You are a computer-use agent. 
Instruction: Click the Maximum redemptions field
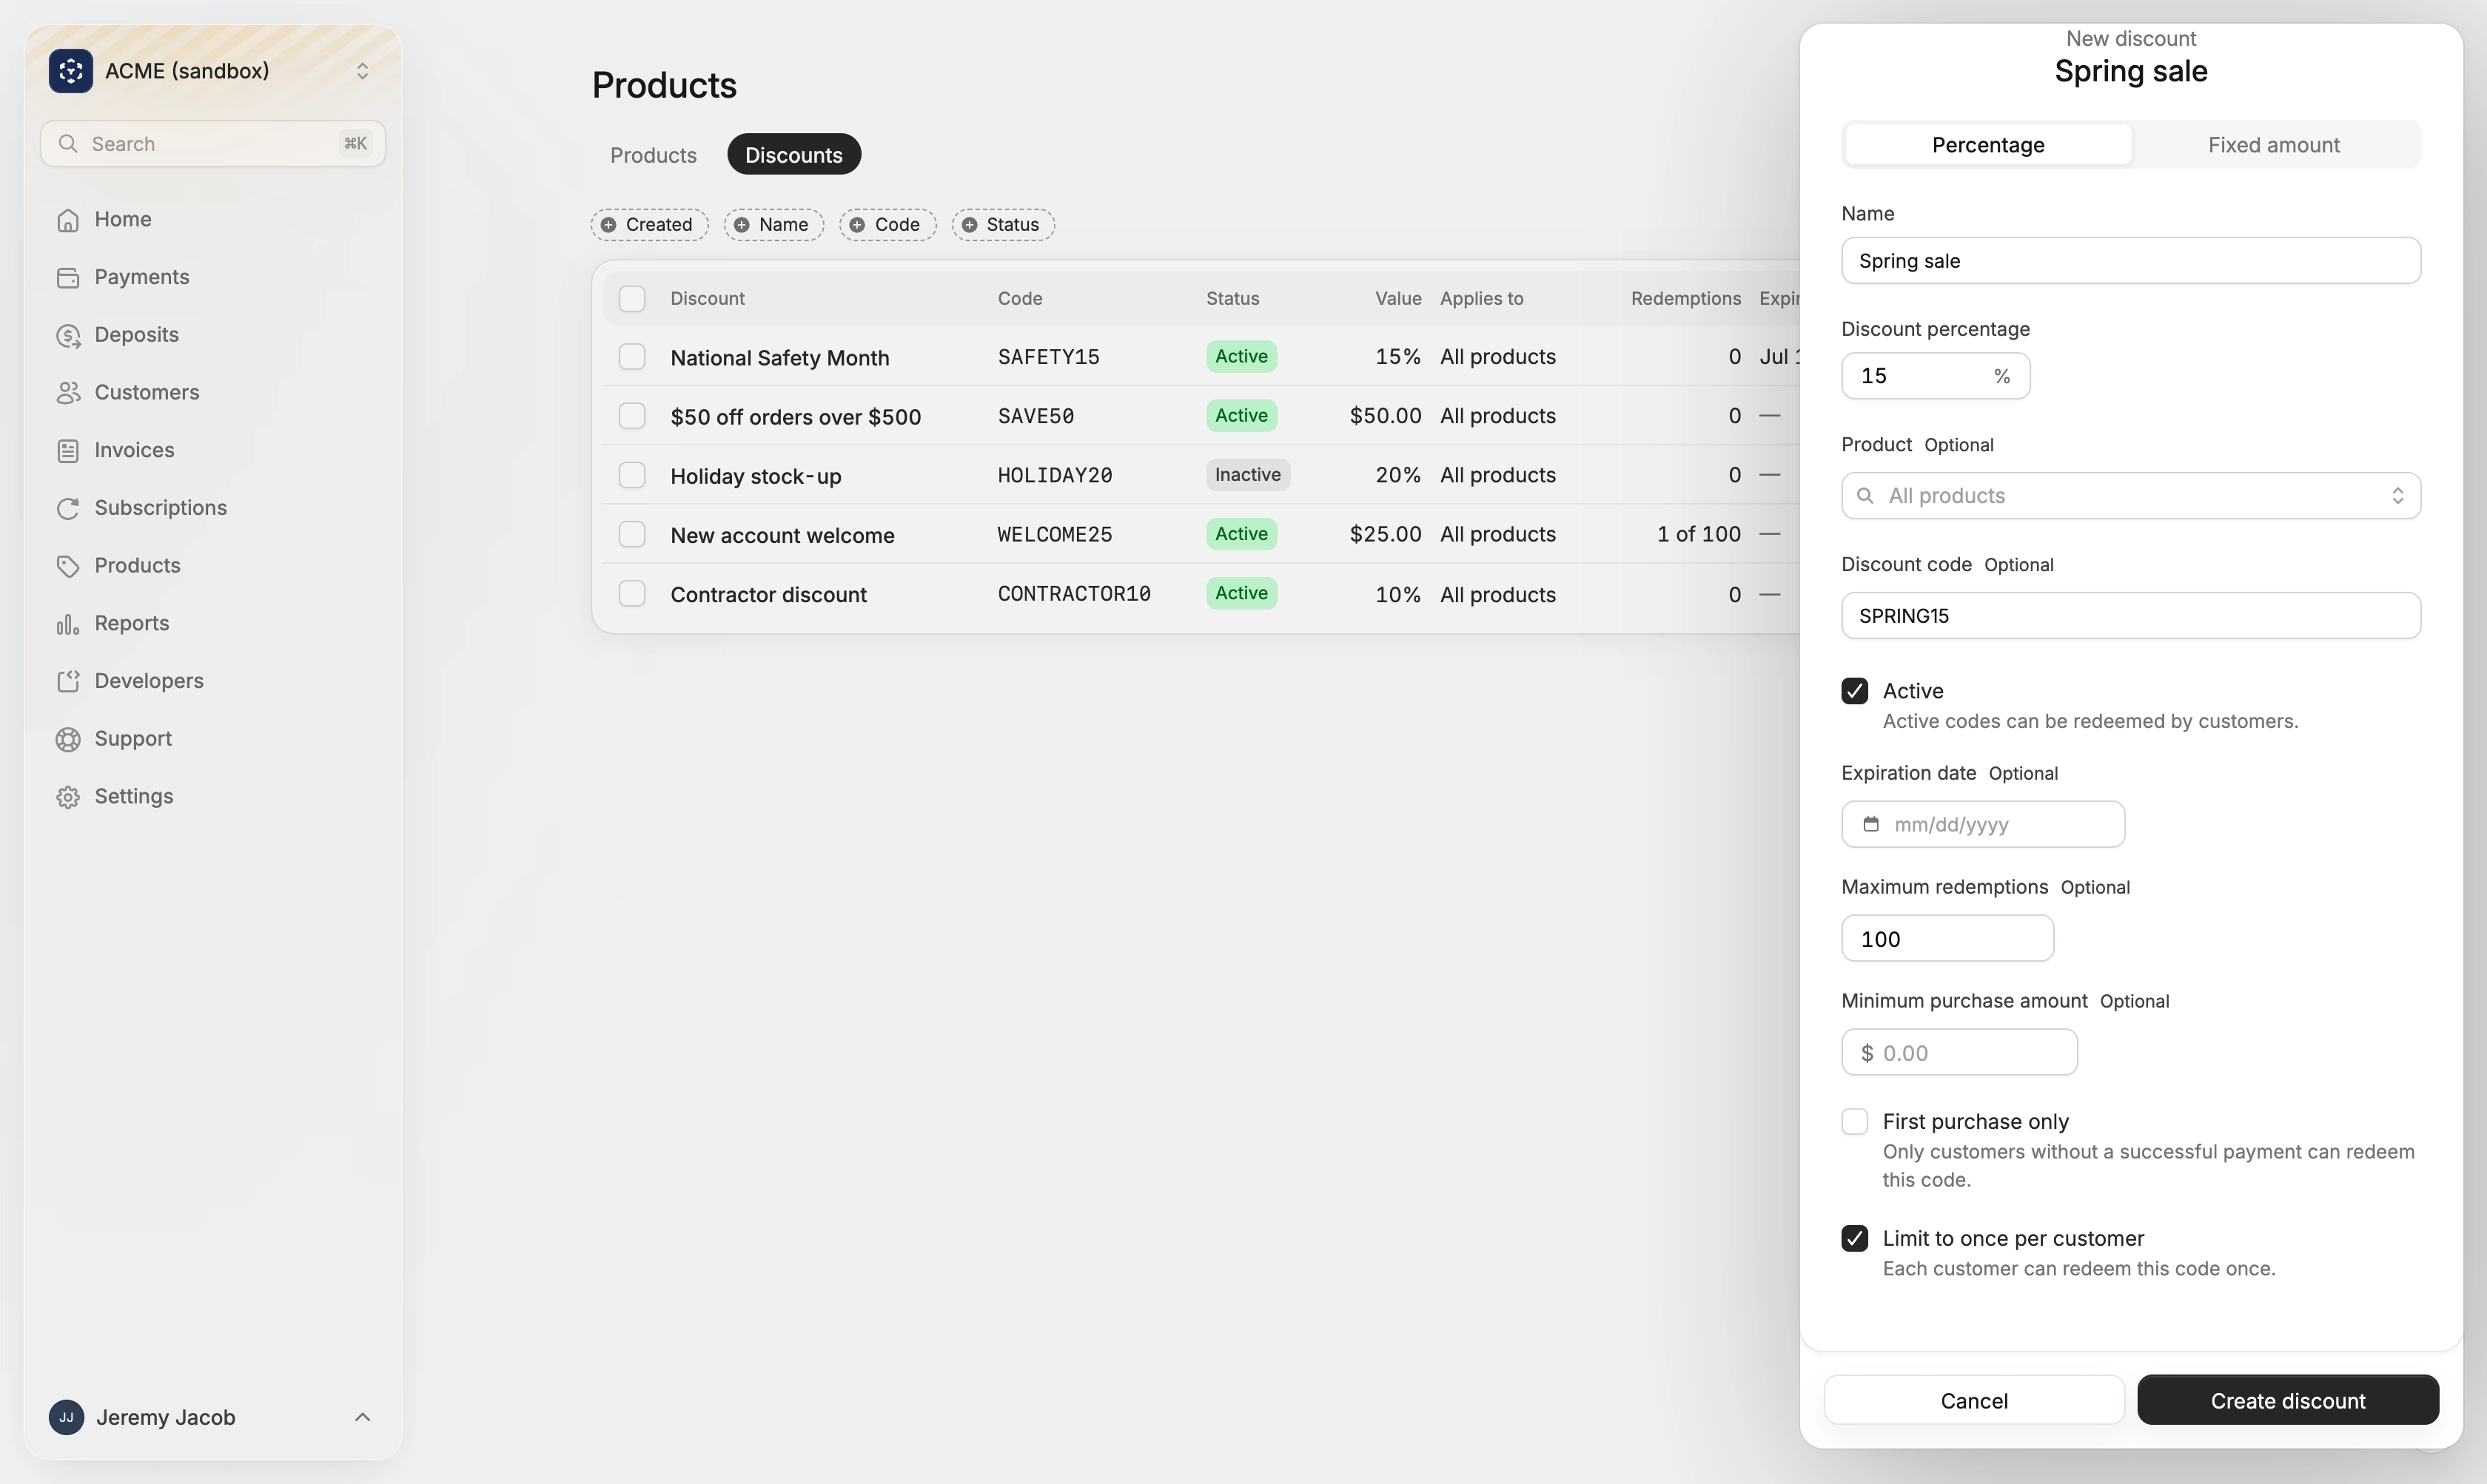click(1947, 939)
